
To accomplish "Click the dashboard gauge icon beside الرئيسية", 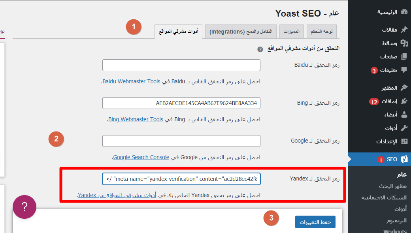I will tap(404, 12).
